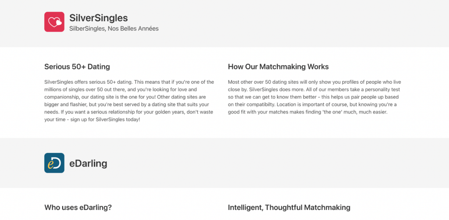The height and width of the screenshot is (220, 449).
Task: Select the eDarling app title
Action: pyautogui.click(x=88, y=163)
